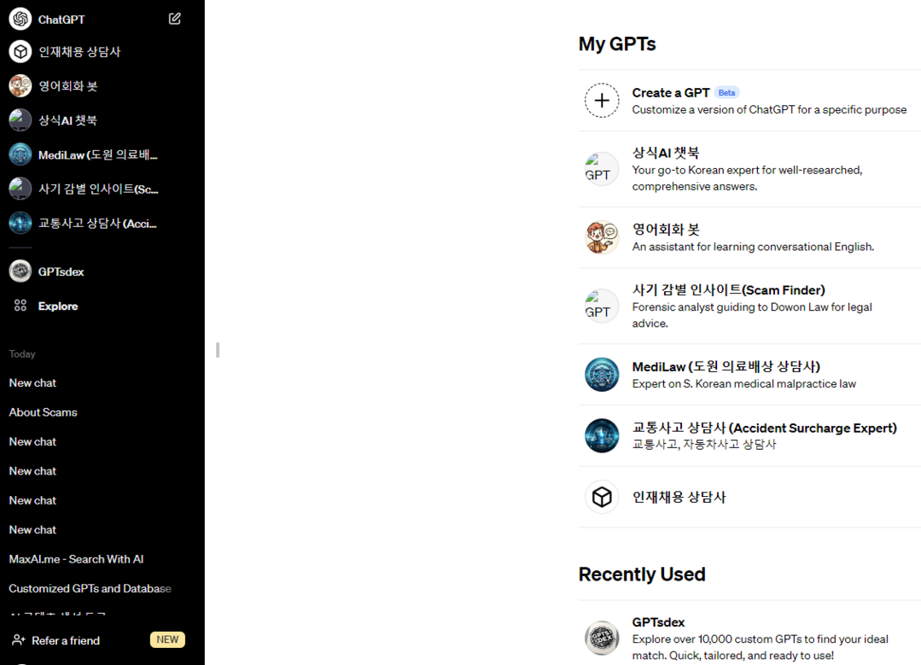This screenshot has width=921, height=665.
Task: Open the MaxAI.me - Search With AI chat
Action: click(x=76, y=559)
